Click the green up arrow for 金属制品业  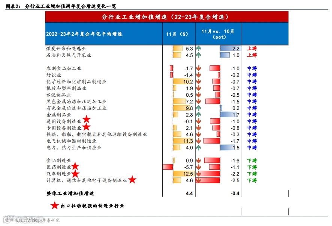[198, 115]
